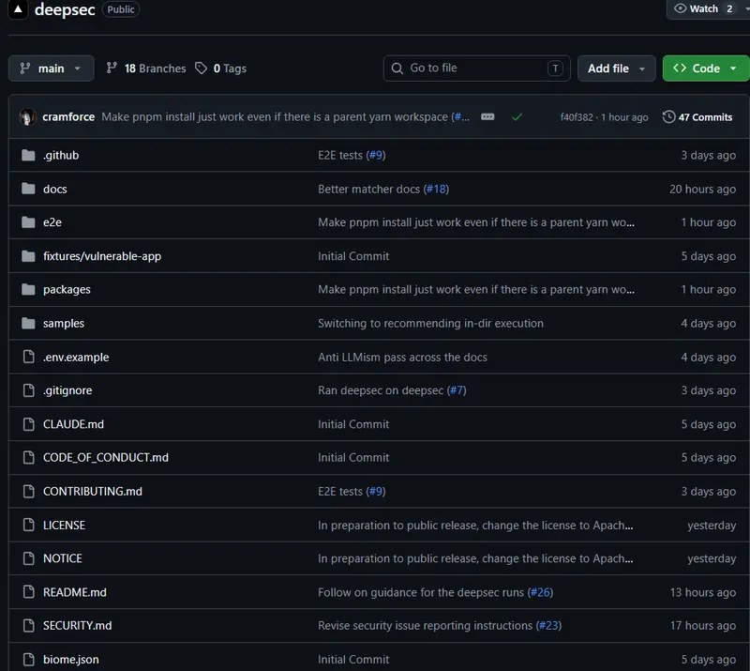Click the git branch icon in main selector
The height and width of the screenshot is (671, 750).
(25, 68)
